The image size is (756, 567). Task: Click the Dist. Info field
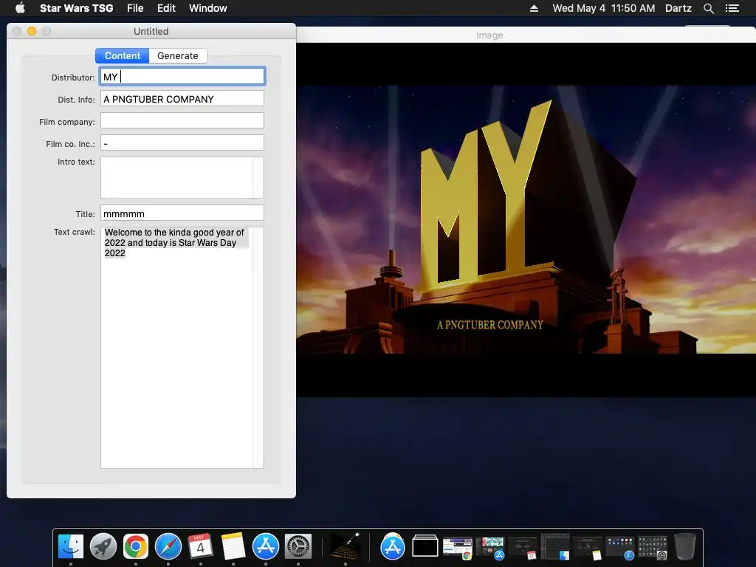(182, 98)
